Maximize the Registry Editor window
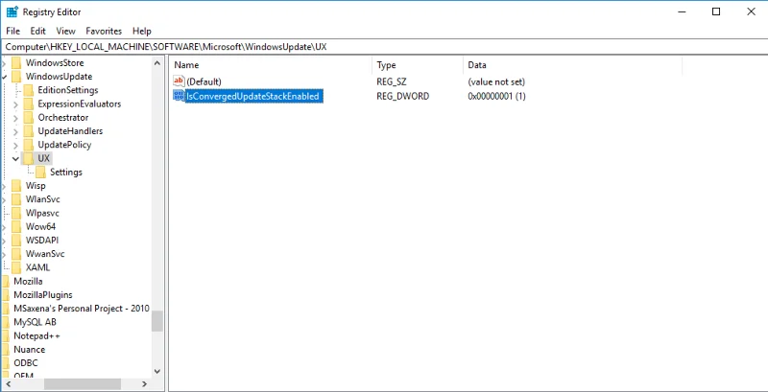This screenshot has width=768, height=392. [x=716, y=12]
